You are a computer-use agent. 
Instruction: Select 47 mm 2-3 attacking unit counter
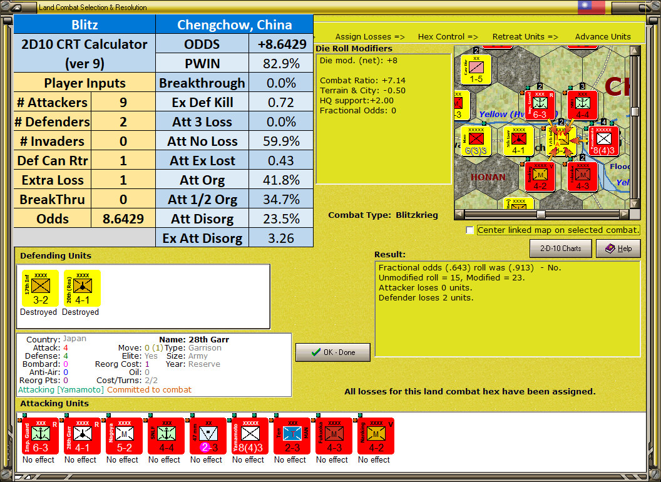point(208,436)
